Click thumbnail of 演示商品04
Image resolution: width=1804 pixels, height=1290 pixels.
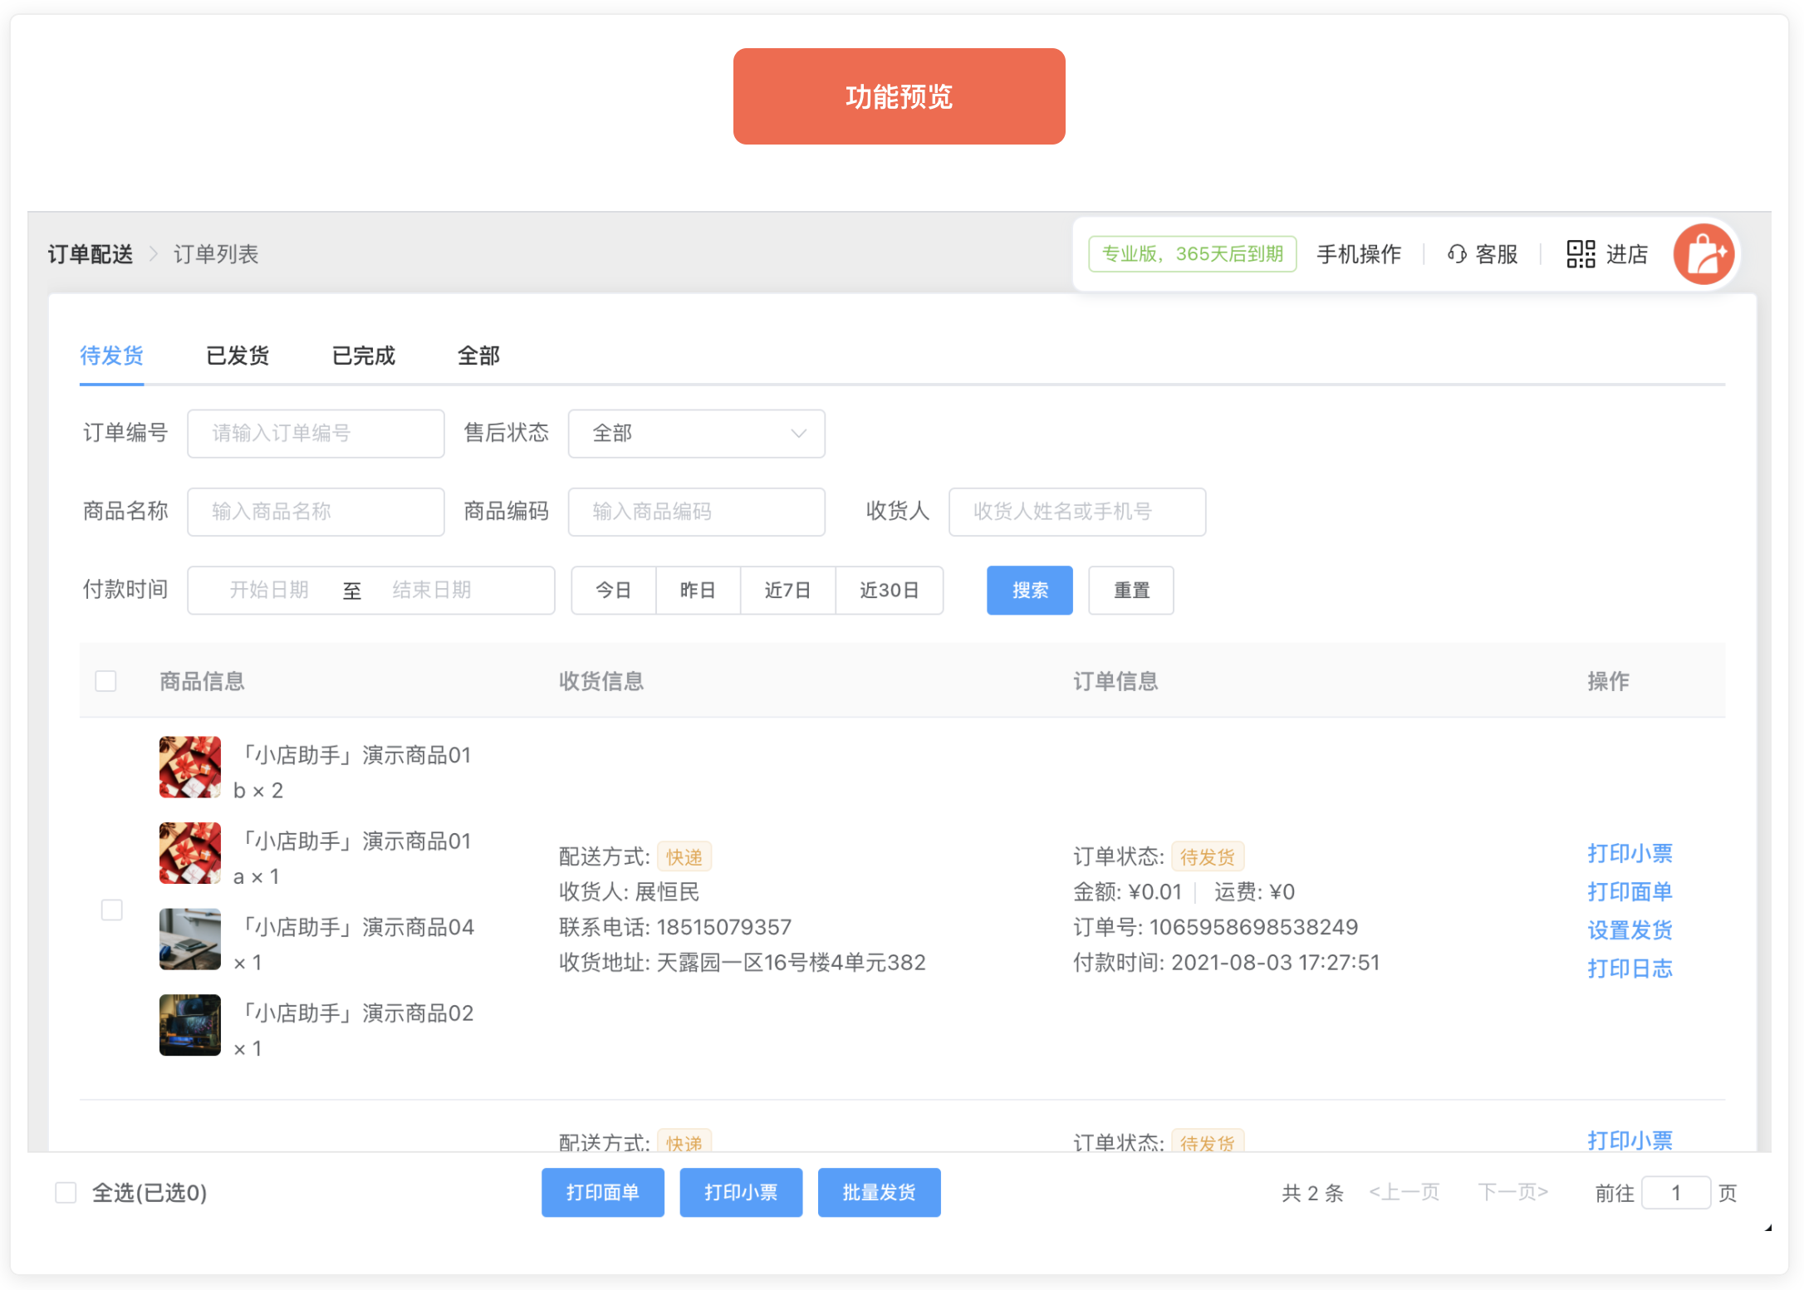(190, 939)
